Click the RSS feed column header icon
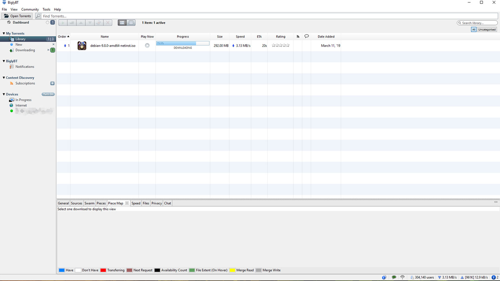 point(298,37)
